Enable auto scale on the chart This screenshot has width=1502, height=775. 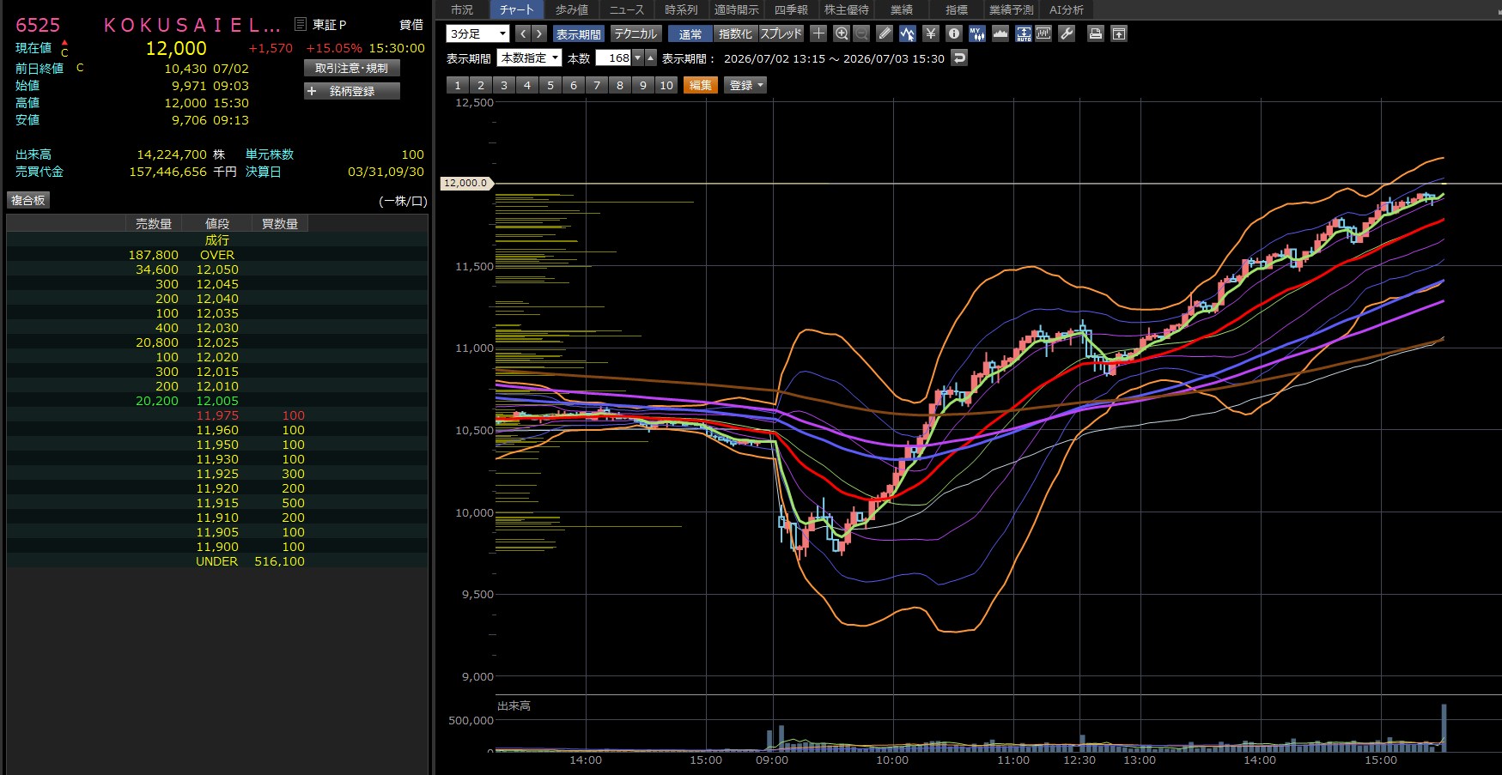tap(1024, 33)
